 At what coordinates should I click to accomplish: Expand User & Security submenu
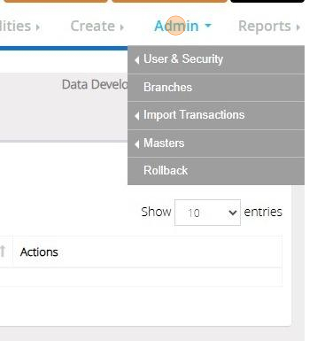[x=183, y=59]
